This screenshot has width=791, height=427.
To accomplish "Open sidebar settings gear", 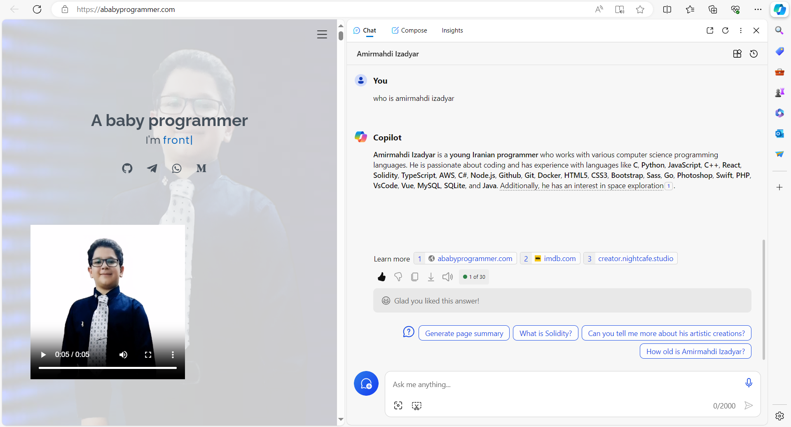I will 779,416.
